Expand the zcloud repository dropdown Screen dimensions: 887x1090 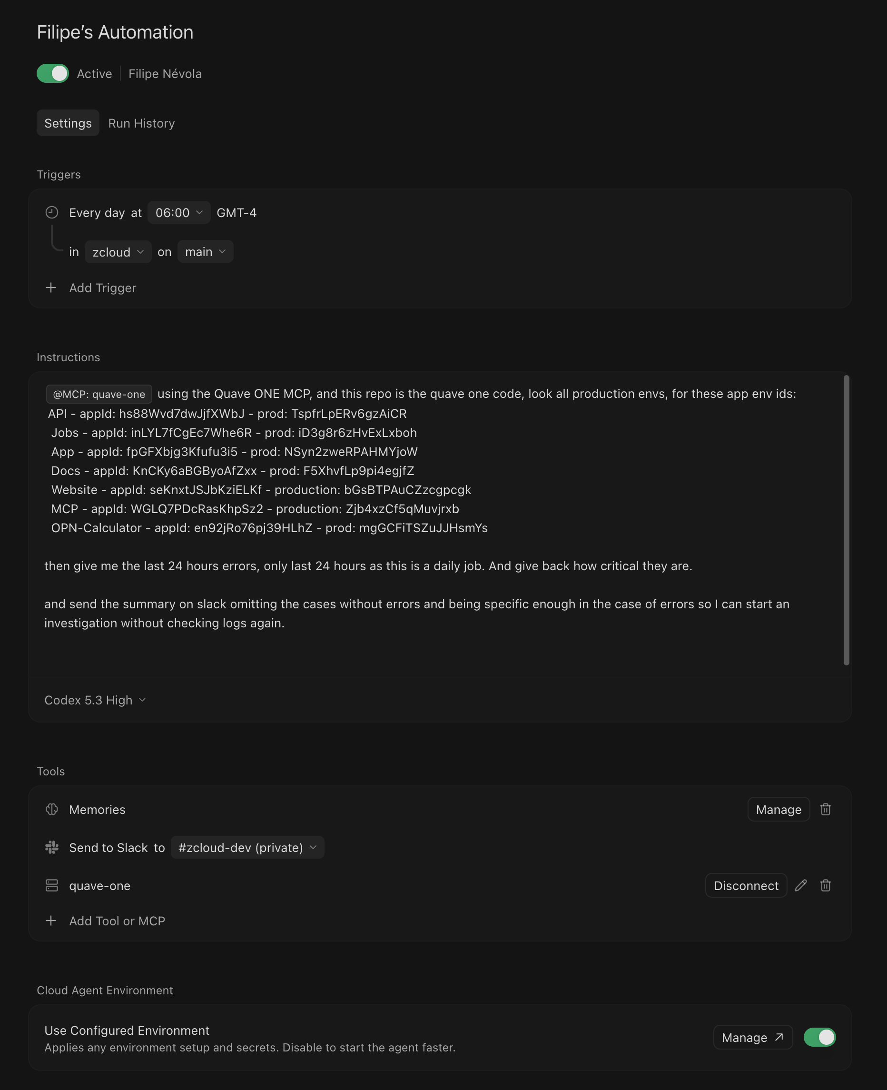(118, 252)
